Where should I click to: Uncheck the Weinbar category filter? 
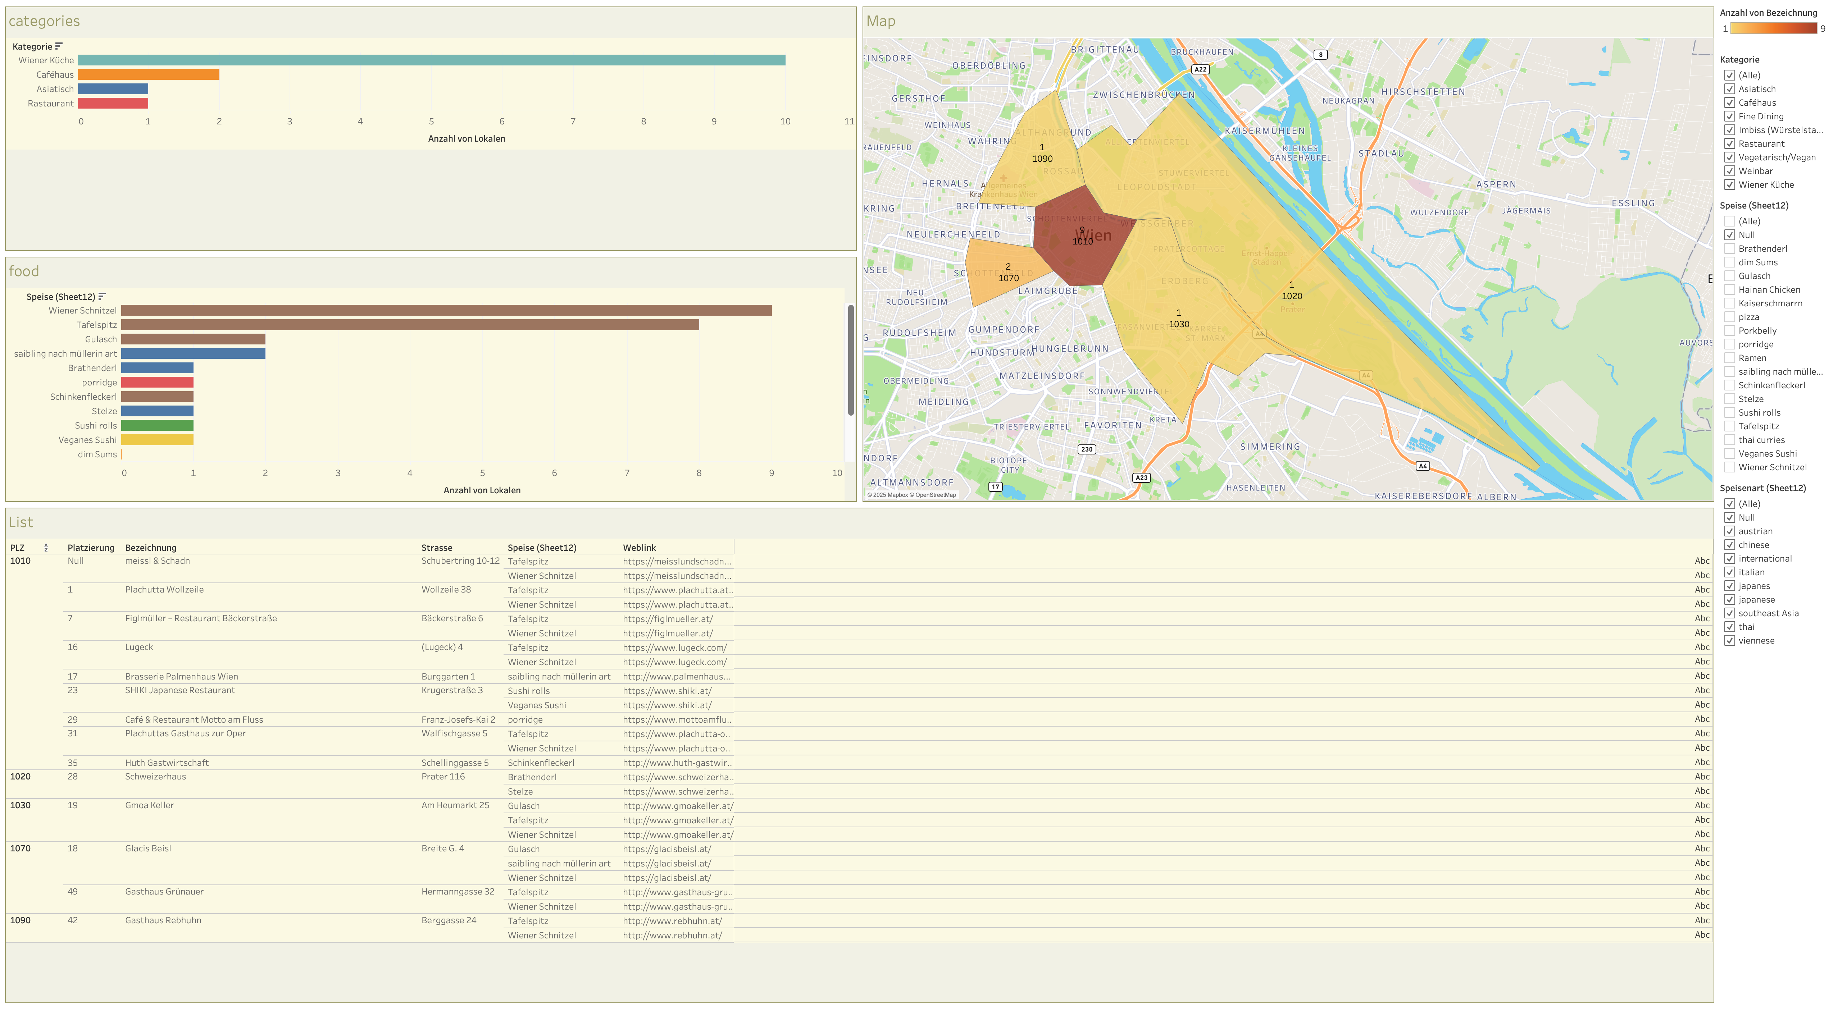click(x=1729, y=171)
